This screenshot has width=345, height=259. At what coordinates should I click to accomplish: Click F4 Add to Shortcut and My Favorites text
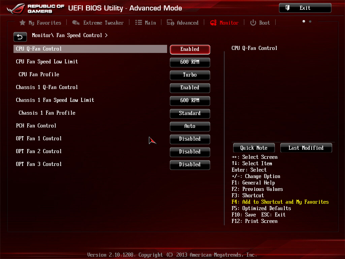pyautogui.click(x=280, y=202)
